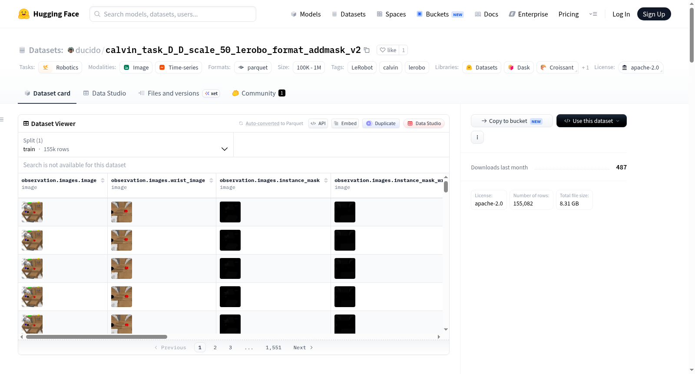This screenshot has width=695, height=374.
Task: Copy dataset name with the copy icon
Action: (367, 50)
